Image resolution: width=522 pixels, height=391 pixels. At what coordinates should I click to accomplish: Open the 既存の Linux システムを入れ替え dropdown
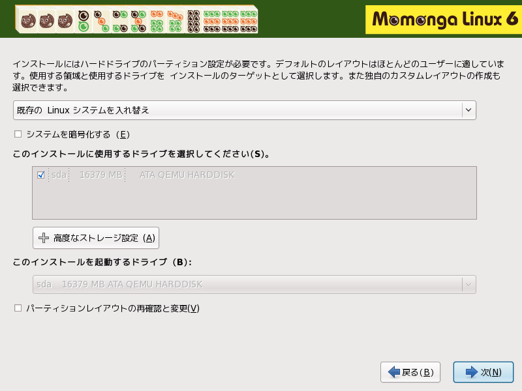[245, 110]
